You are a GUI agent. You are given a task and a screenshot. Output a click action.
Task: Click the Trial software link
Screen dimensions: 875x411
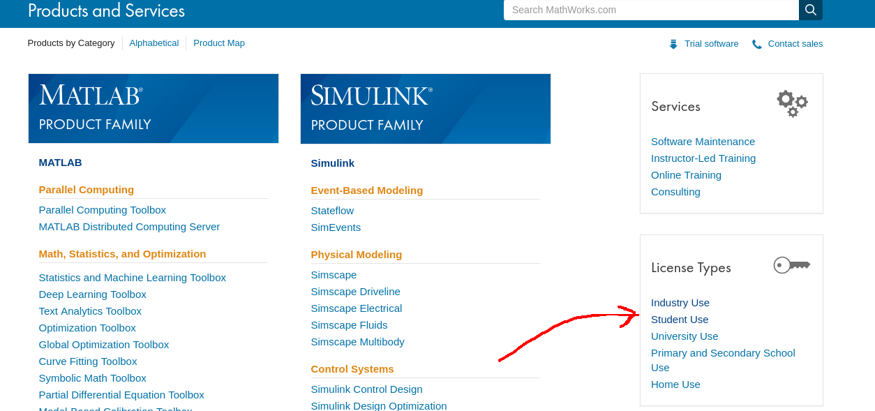(711, 43)
